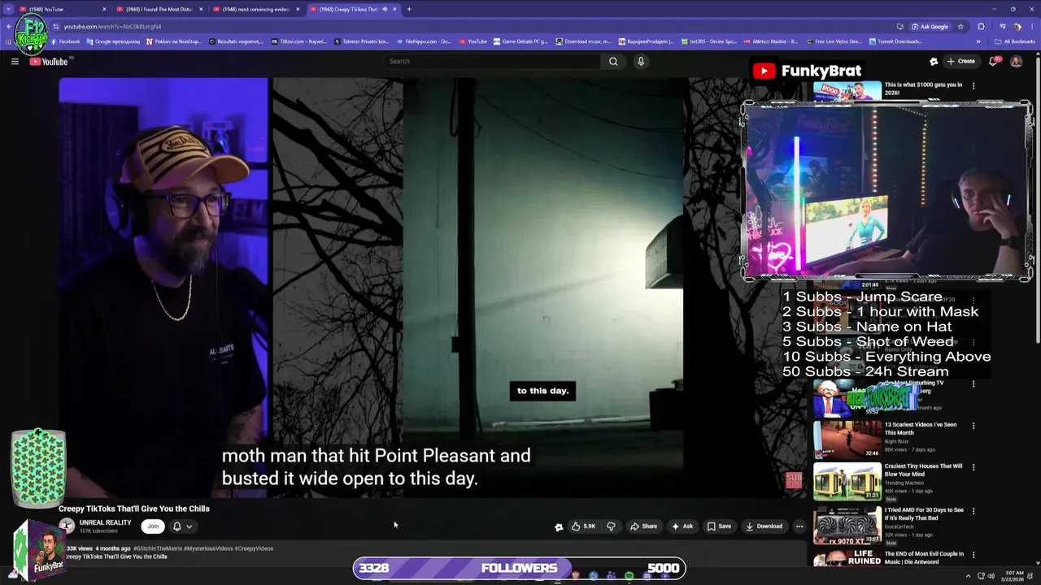The image size is (1041, 585).
Task: Open a new browser tab
Action: [409, 9]
